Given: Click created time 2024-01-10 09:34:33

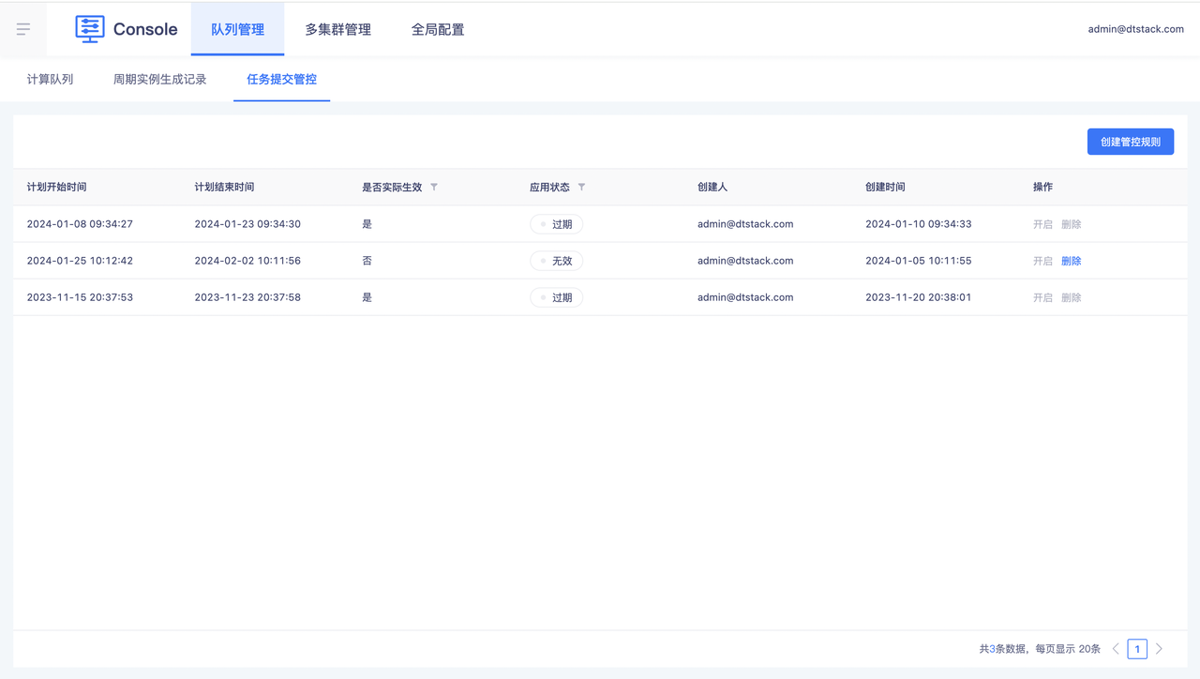Looking at the screenshot, I should (x=918, y=224).
